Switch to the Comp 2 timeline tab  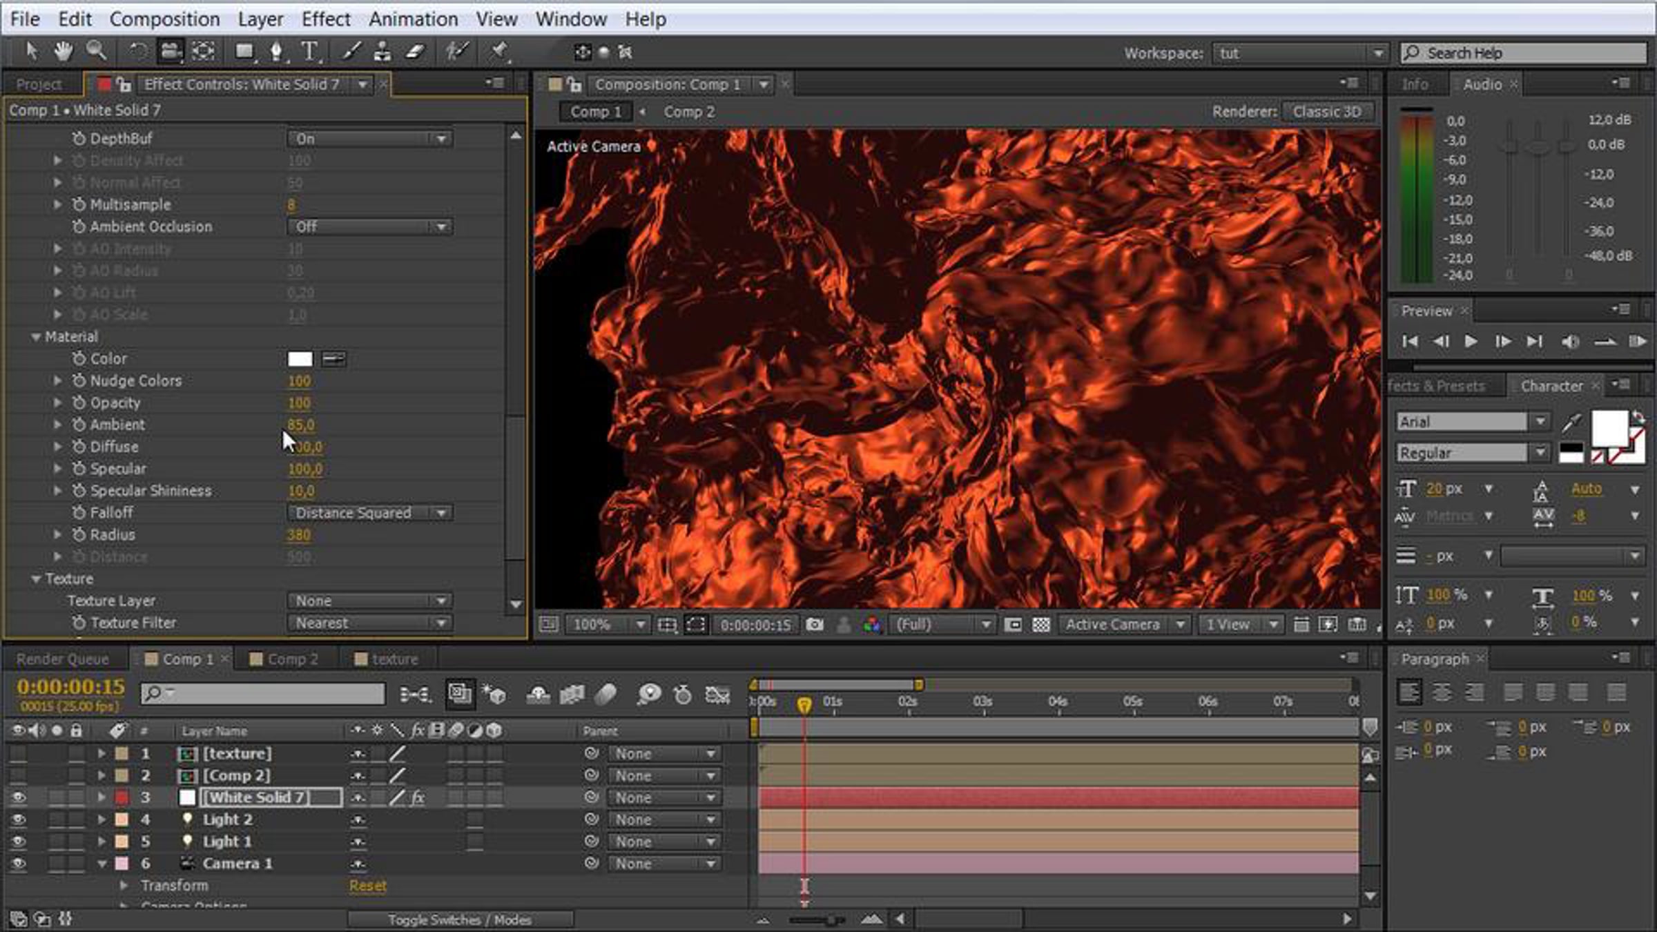click(x=284, y=659)
